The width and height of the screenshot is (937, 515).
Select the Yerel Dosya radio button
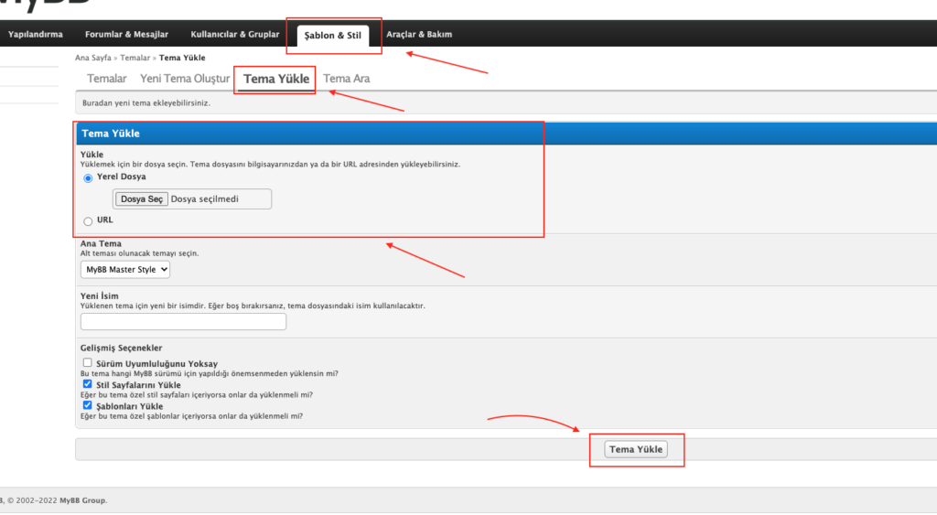[x=88, y=178]
